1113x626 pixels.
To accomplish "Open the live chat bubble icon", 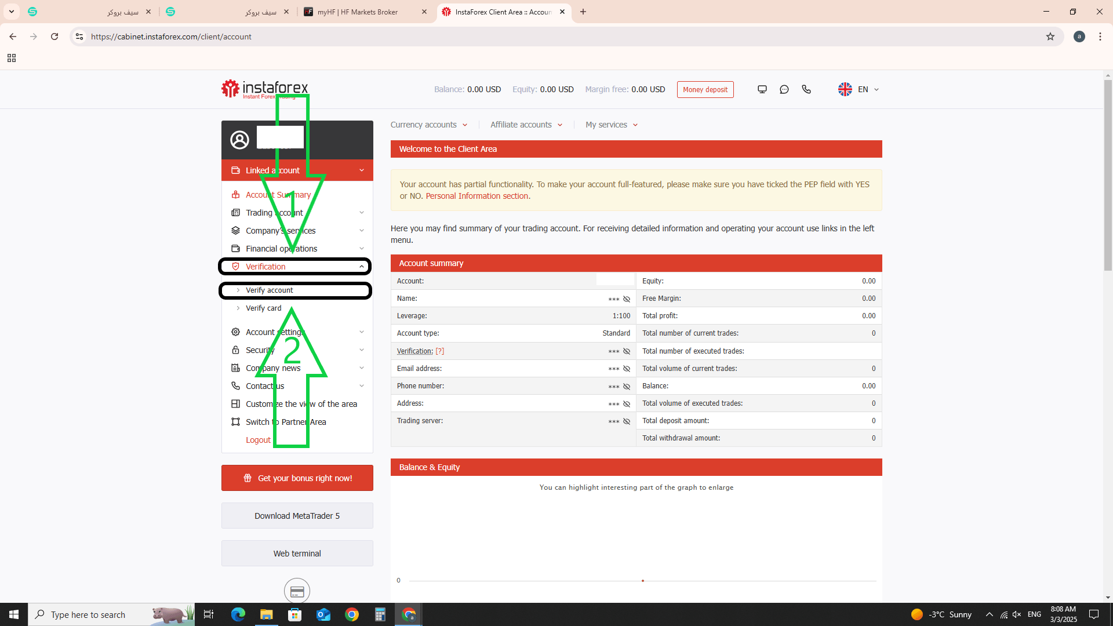I will [x=784, y=89].
